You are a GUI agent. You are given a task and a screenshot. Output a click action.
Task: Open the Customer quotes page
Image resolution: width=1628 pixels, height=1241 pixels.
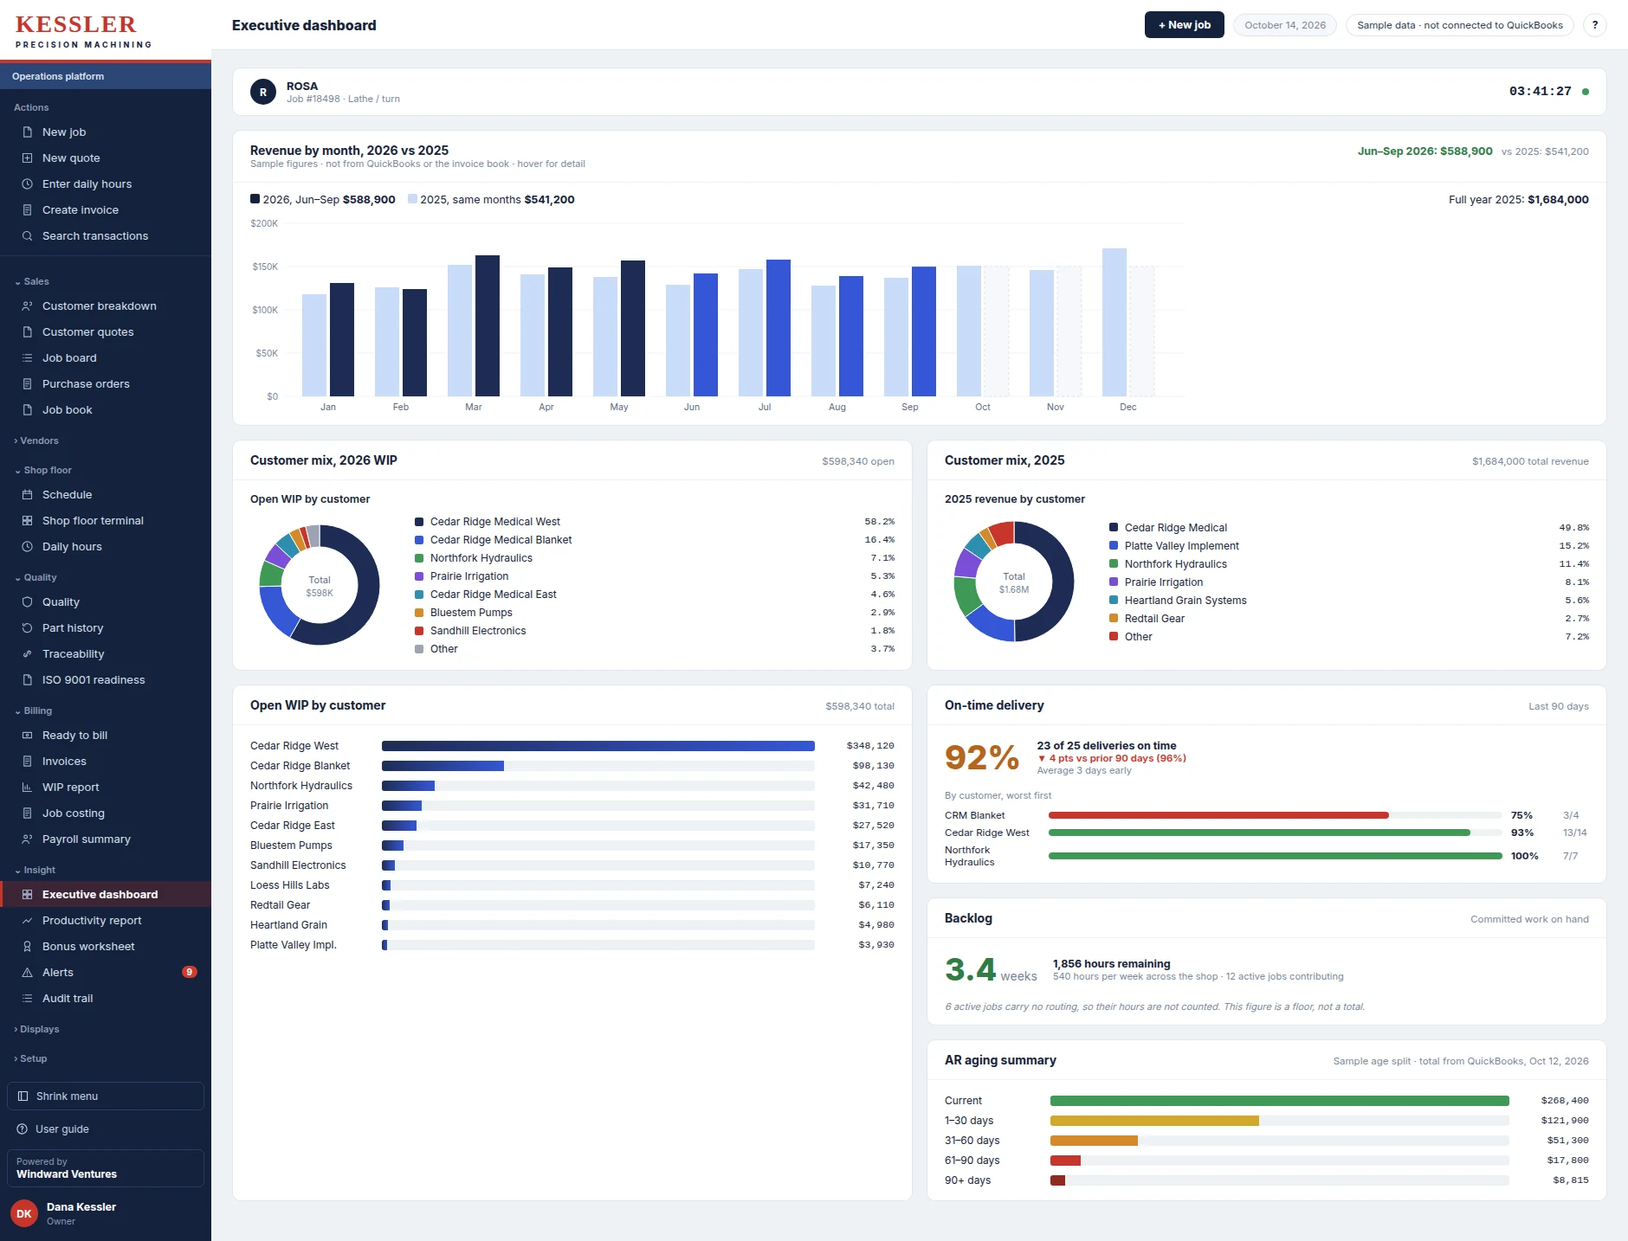click(x=106, y=332)
